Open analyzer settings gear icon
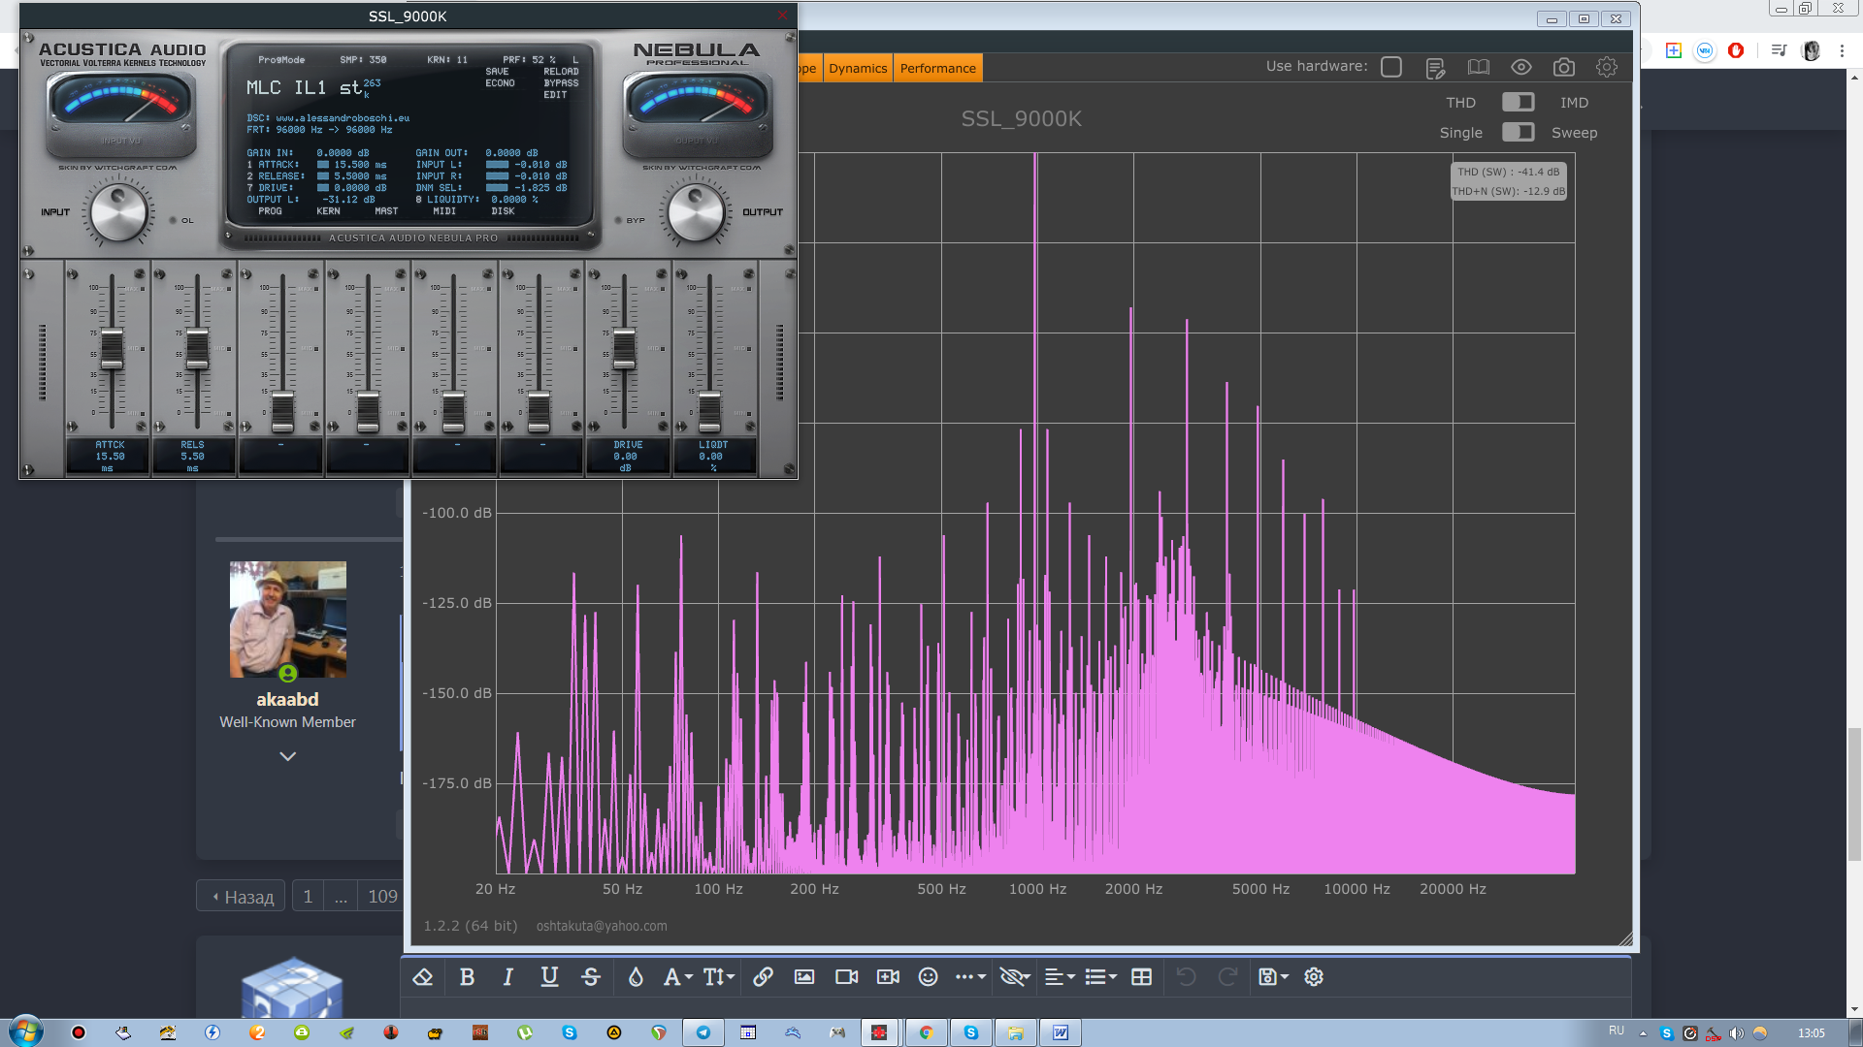Image resolution: width=1863 pixels, height=1047 pixels. coord(1606,67)
